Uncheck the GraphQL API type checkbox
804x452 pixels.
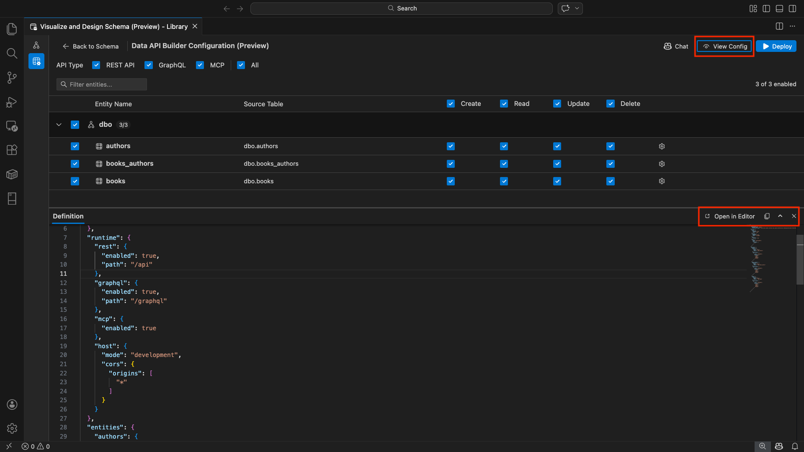click(149, 65)
